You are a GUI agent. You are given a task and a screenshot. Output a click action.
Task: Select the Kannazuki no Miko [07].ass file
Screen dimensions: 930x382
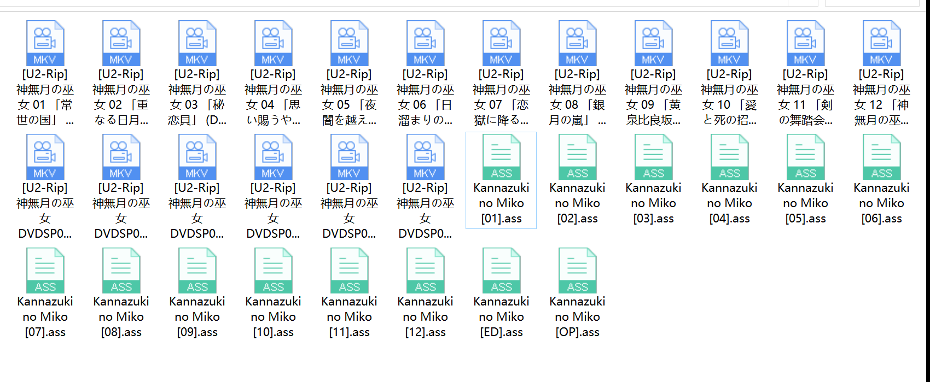[45, 271]
